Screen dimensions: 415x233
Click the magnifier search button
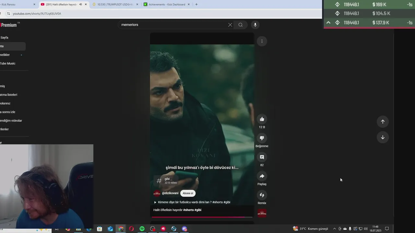(241, 25)
